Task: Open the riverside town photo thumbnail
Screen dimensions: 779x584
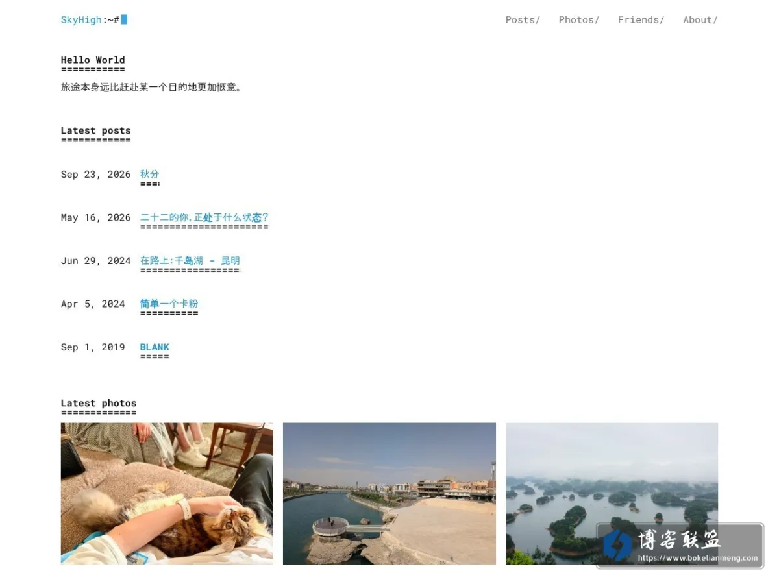Action: tap(389, 493)
